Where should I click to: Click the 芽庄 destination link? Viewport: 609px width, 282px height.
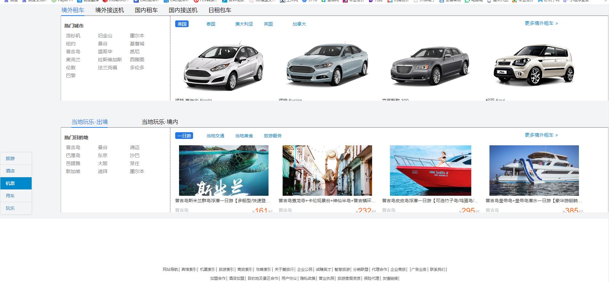(x=135, y=164)
